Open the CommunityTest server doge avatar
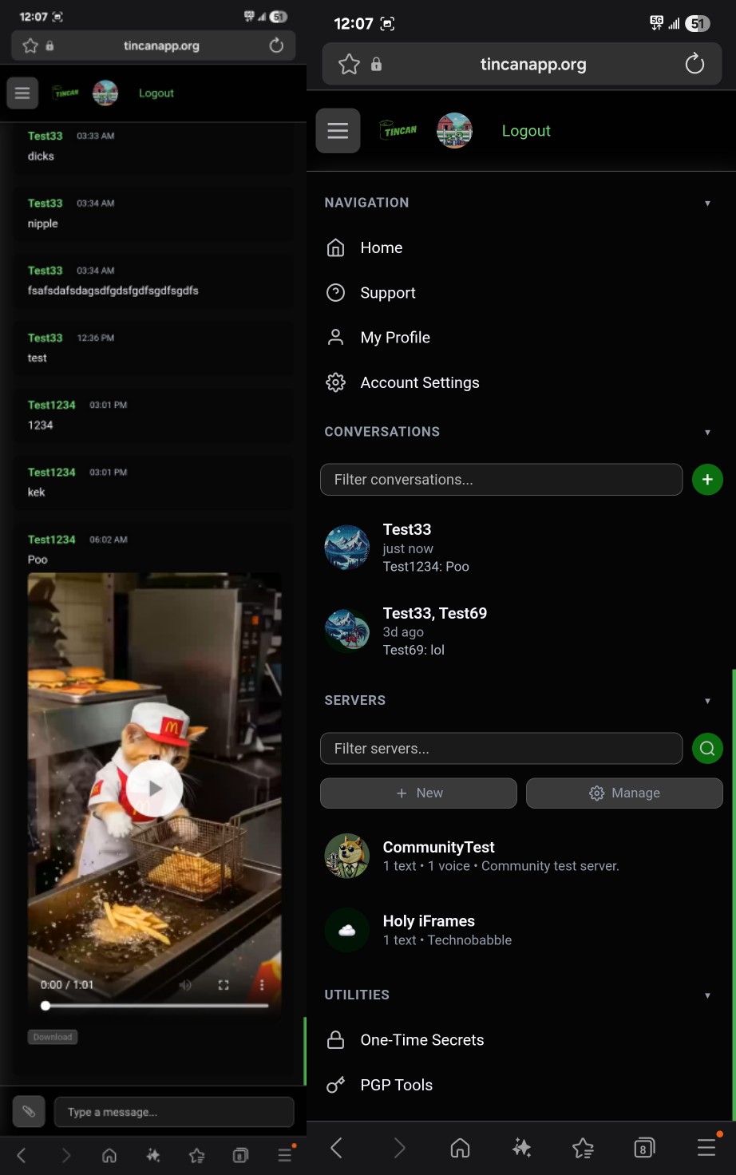736x1175 pixels. click(x=347, y=856)
